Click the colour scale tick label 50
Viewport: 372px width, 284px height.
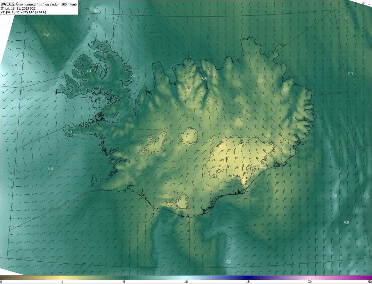(x=370, y=282)
